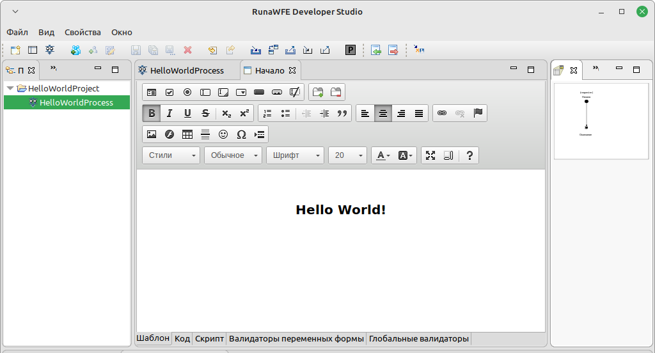The height and width of the screenshot is (353, 655).
Task: Insert a form button element
Action: (259, 92)
